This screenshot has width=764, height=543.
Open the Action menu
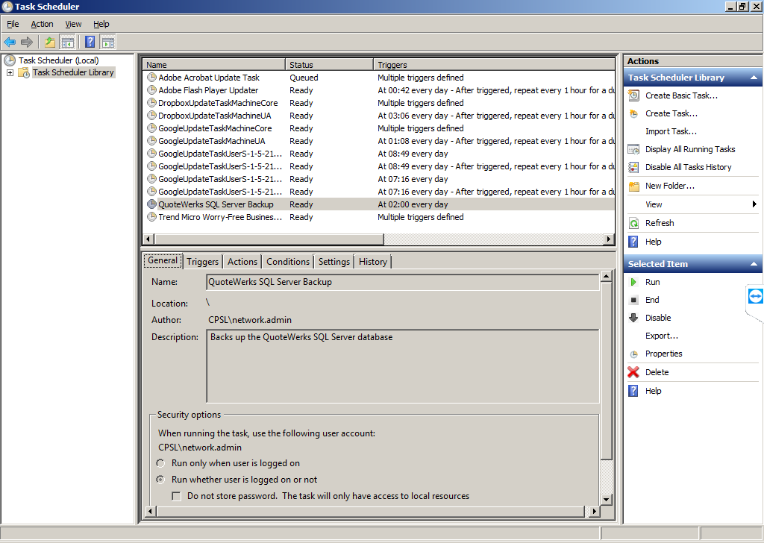(x=42, y=24)
